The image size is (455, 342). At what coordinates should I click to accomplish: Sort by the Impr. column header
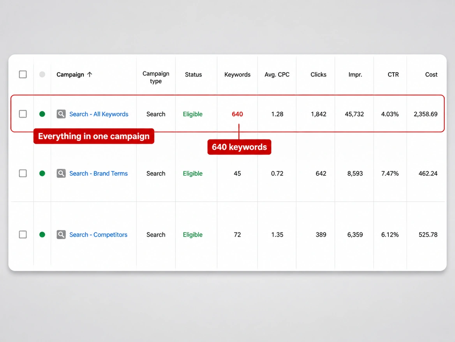pos(355,74)
